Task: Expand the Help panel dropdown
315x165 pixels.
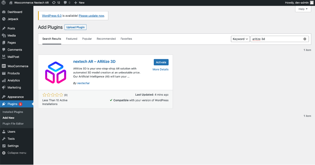Action: [303, 9]
